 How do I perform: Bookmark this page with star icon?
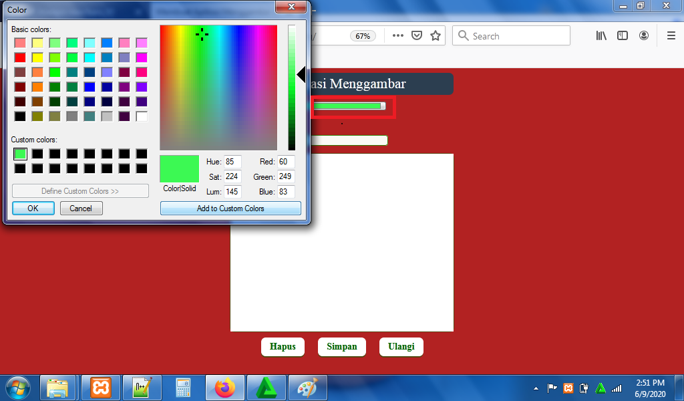click(x=436, y=36)
